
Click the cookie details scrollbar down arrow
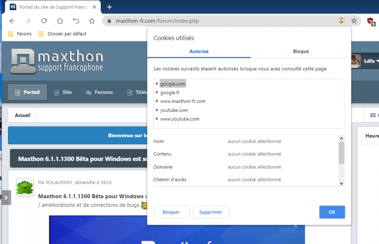point(341,183)
